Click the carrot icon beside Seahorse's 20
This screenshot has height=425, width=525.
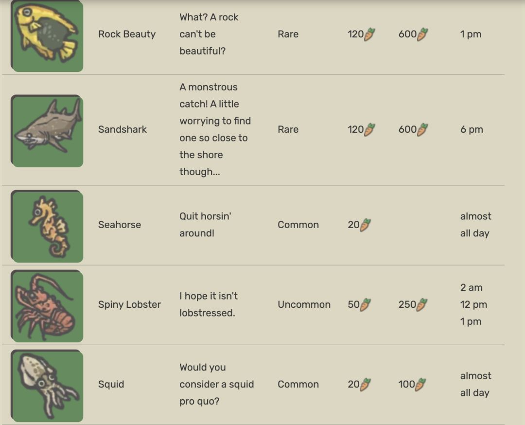tap(366, 225)
